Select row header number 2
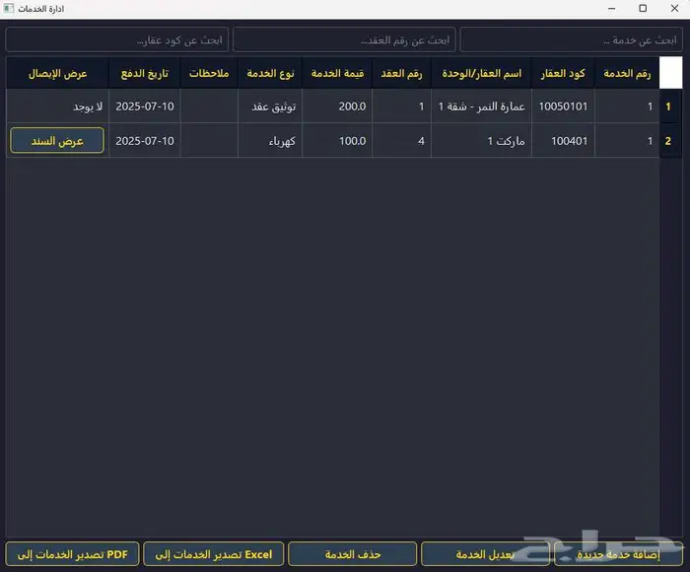 (668, 141)
